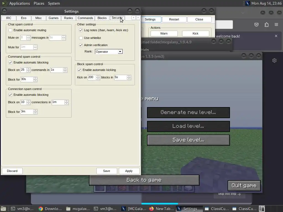The height and width of the screenshot is (212, 283).
Task: Adjust commands in 1s time stepper
Action: [x=65, y=70]
